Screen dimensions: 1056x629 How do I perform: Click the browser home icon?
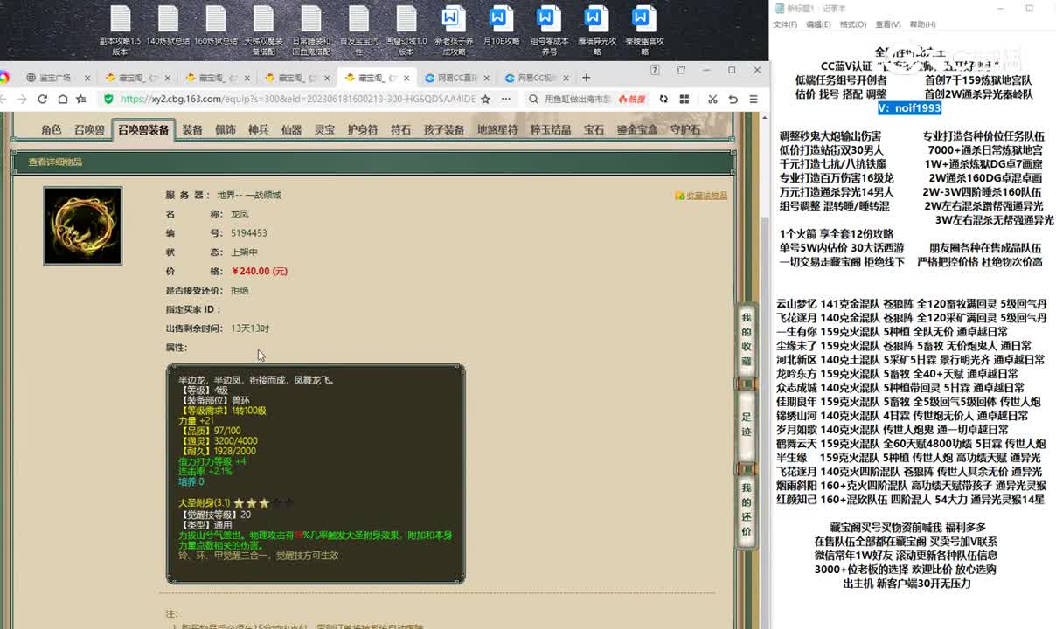pos(61,100)
